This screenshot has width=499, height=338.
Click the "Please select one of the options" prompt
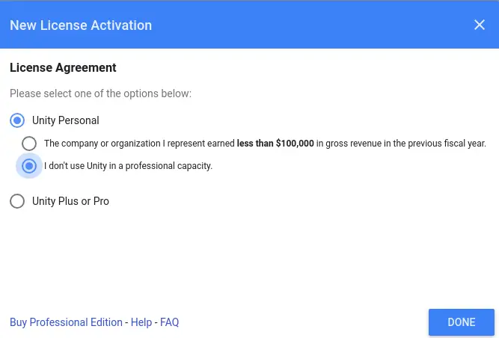click(100, 93)
